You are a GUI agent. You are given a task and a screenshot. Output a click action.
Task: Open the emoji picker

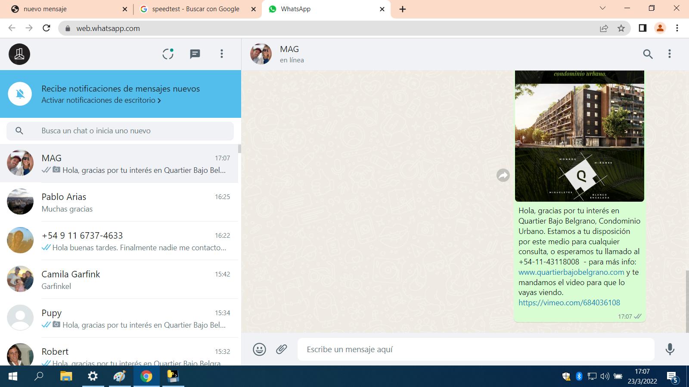coord(259,349)
